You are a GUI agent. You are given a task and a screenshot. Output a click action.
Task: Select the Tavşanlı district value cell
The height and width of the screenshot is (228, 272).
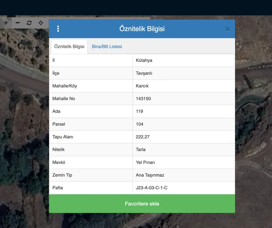[144, 73]
